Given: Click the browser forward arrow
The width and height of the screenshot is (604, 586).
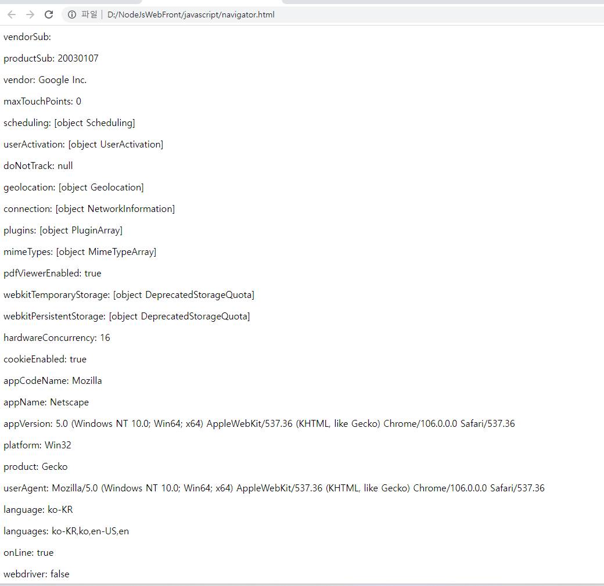Looking at the screenshot, I should [30, 15].
